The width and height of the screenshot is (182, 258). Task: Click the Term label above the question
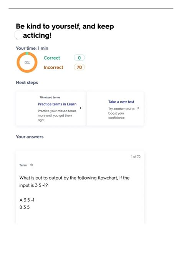[x=23, y=165]
